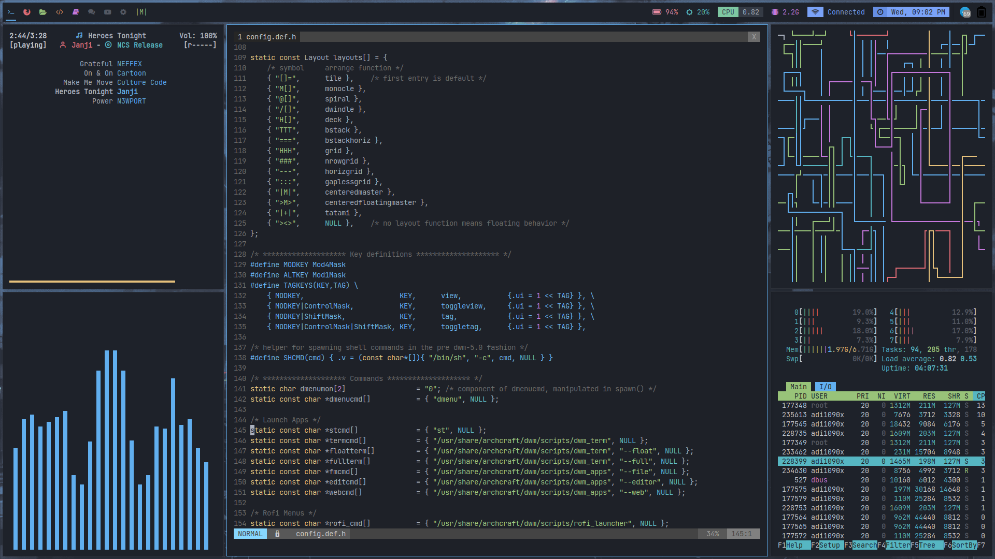
Task: Switch to the I/O tab in htop
Action: coord(825,387)
